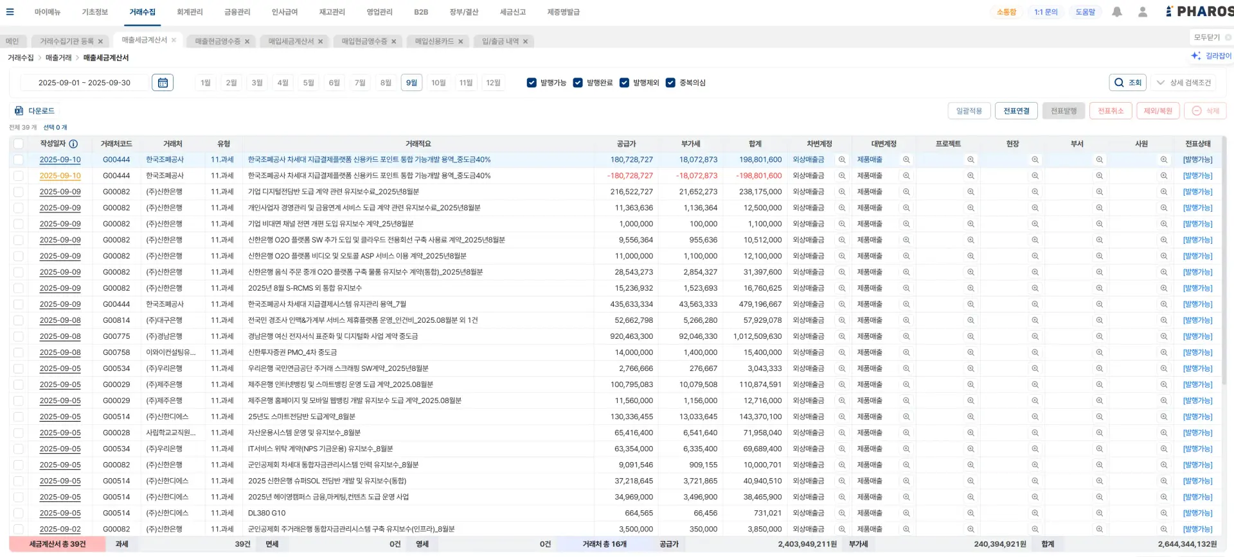This screenshot has height=557, width=1234.
Task: Close the 매입세금계산서 tab
Action: click(x=320, y=42)
